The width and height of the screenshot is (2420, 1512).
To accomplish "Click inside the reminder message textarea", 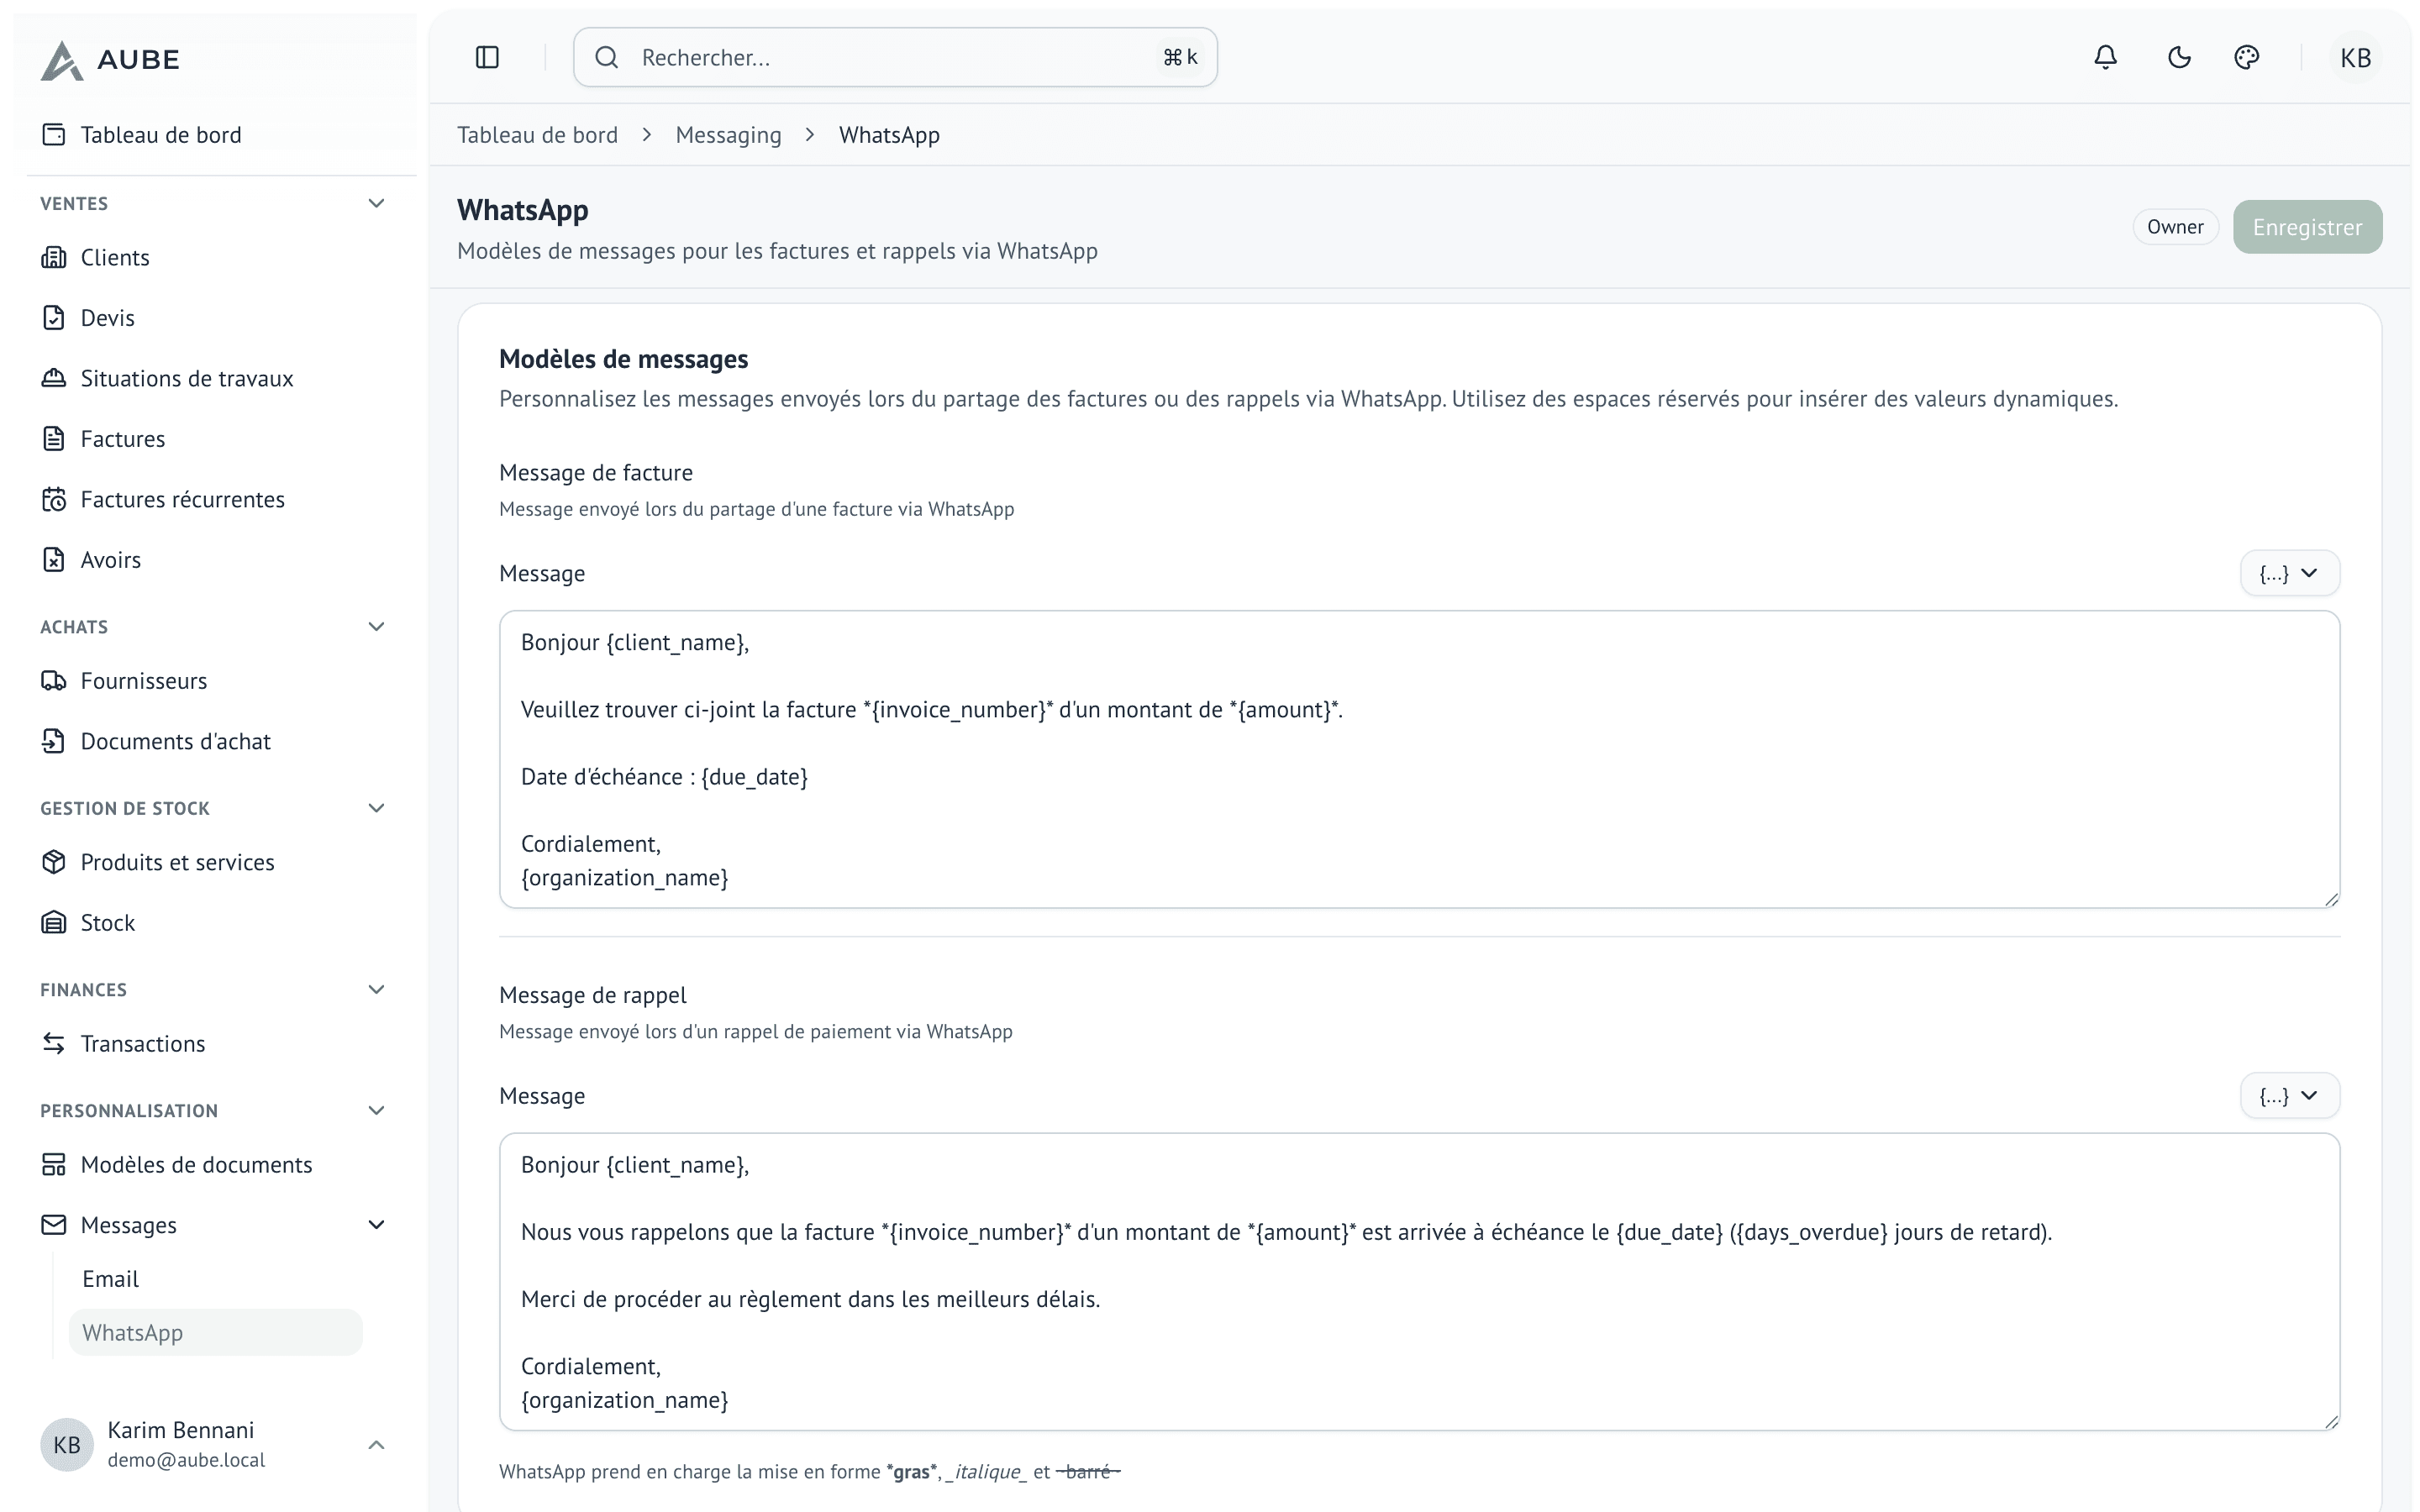I will click(x=1419, y=1282).
